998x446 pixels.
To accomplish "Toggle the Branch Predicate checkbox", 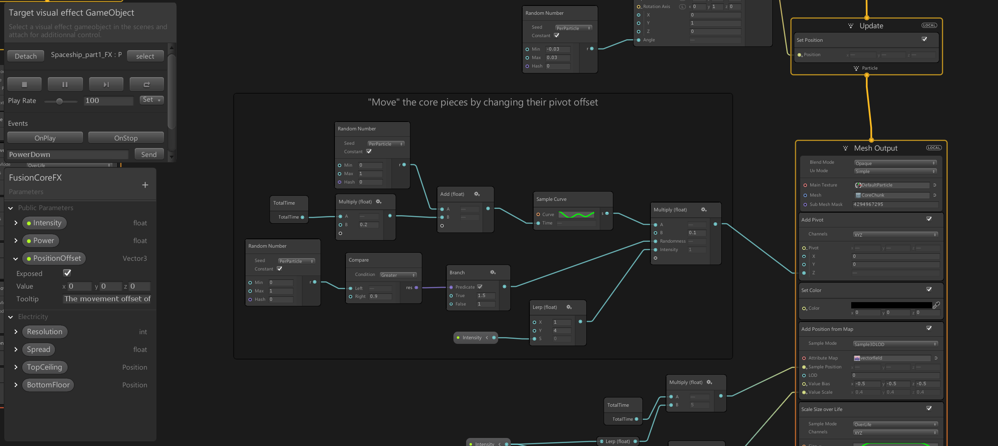I will (x=480, y=287).
